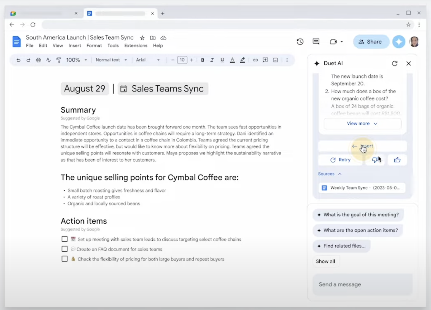
Task: Collapse the Sources section
Action: 330,174
